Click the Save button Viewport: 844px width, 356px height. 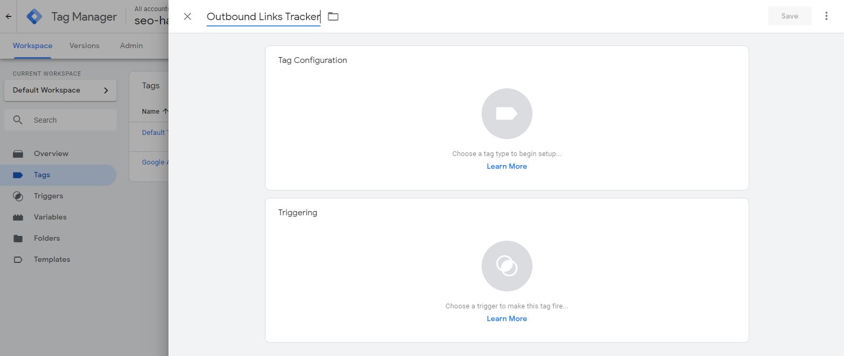[x=789, y=16]
